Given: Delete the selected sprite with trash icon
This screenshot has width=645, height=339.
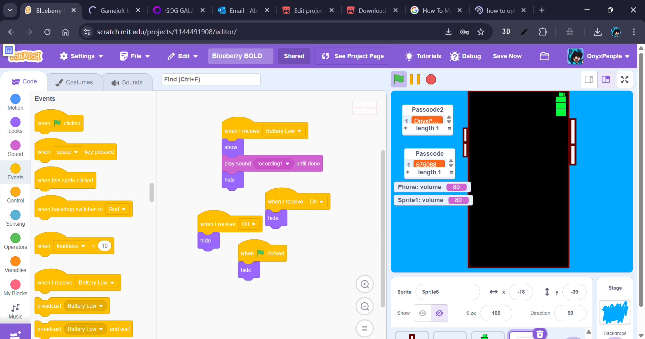Looking at the screenshot, I should [540, 334].
